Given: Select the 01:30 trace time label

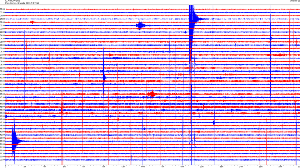Looking at the screenshot, I should coord(2,19).
